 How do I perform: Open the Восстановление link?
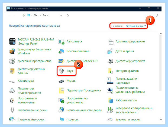point(78,51)
